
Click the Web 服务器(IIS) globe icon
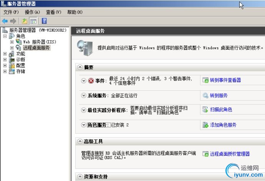click(18, 42)
